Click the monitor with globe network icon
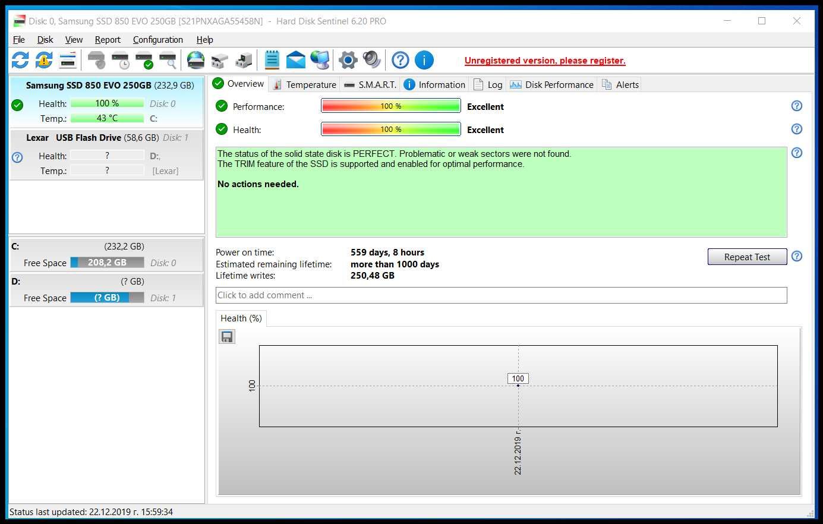This screenshot has height=524, width=823. [x=320, y=60]
